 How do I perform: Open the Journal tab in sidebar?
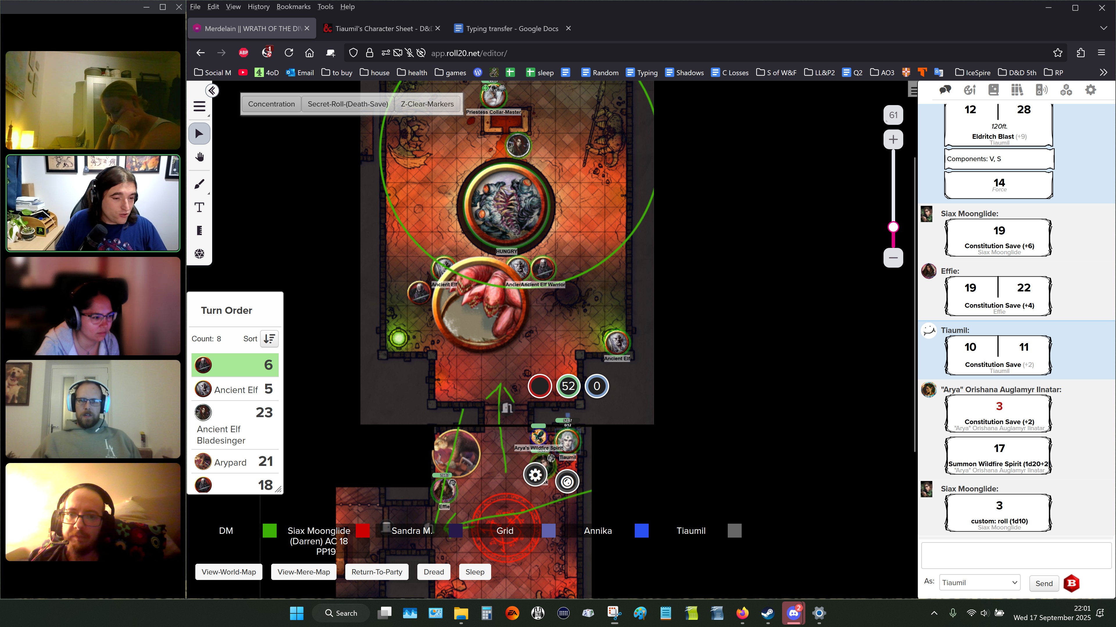pos(993,90)
